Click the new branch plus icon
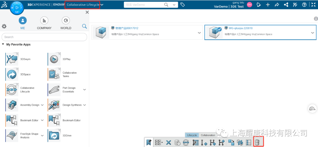The image size is (318, 147). pos(221,142)
